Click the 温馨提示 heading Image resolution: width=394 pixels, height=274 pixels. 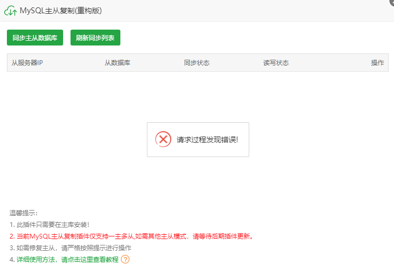click(x=23, y=213)
